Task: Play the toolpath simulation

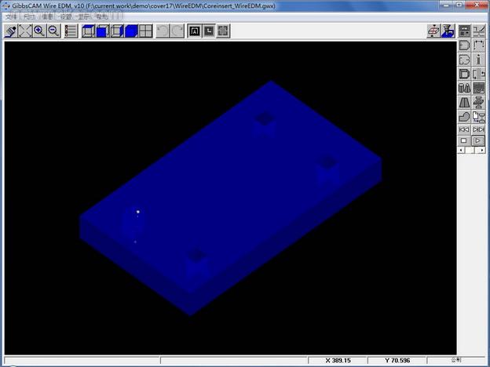Action: pyautogui.click(x=479, y=140)
